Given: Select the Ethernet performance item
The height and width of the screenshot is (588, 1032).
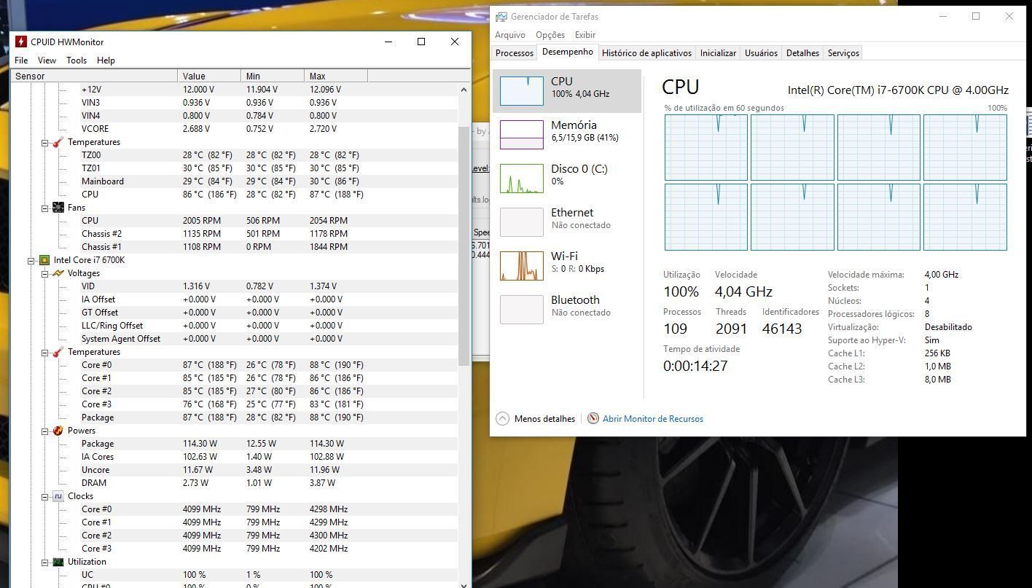Looking at the screenshot, I should (x=567, y=222).
